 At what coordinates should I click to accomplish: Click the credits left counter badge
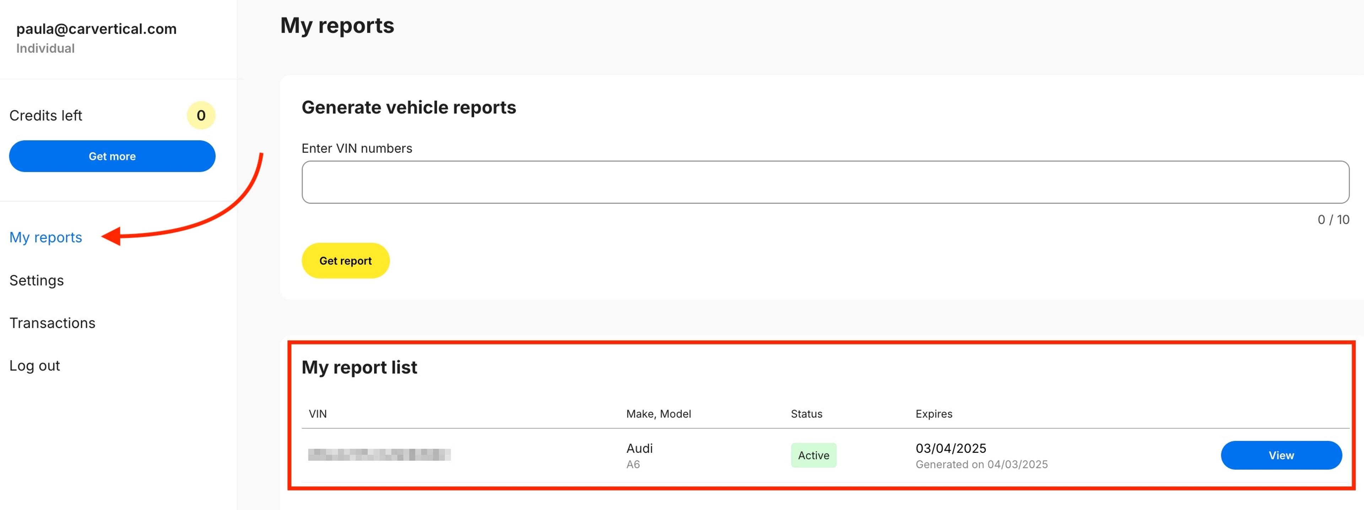[201, 115]
